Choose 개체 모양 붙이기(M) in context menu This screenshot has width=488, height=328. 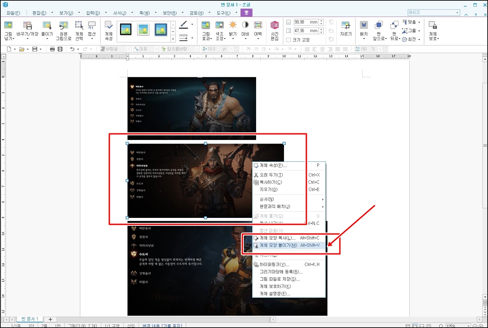pos(289,245)
